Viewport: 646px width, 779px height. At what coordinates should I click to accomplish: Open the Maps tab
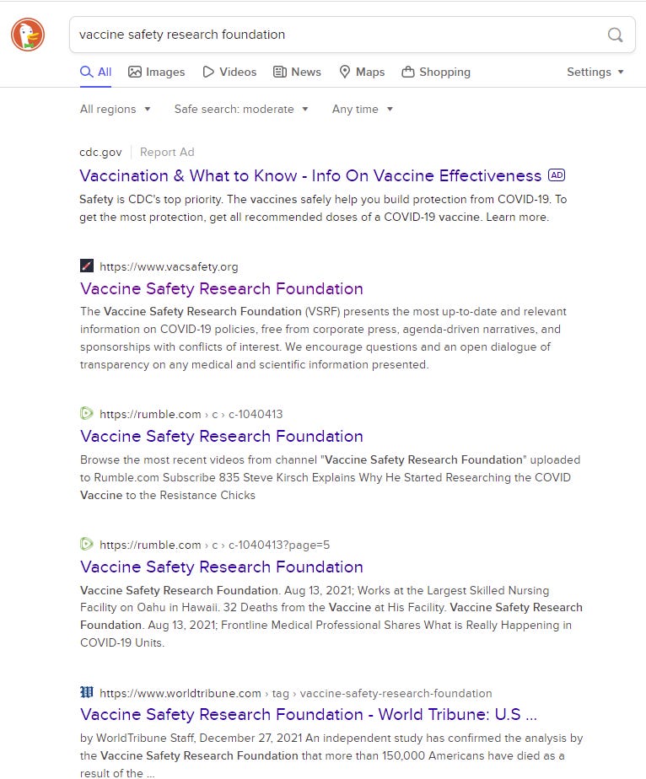click(362, 72)
